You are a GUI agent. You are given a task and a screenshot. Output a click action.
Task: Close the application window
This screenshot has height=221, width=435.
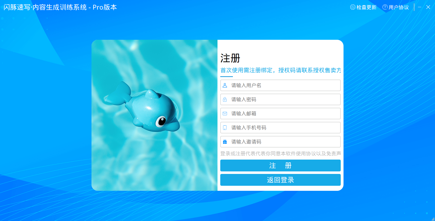tap(428, 7)
